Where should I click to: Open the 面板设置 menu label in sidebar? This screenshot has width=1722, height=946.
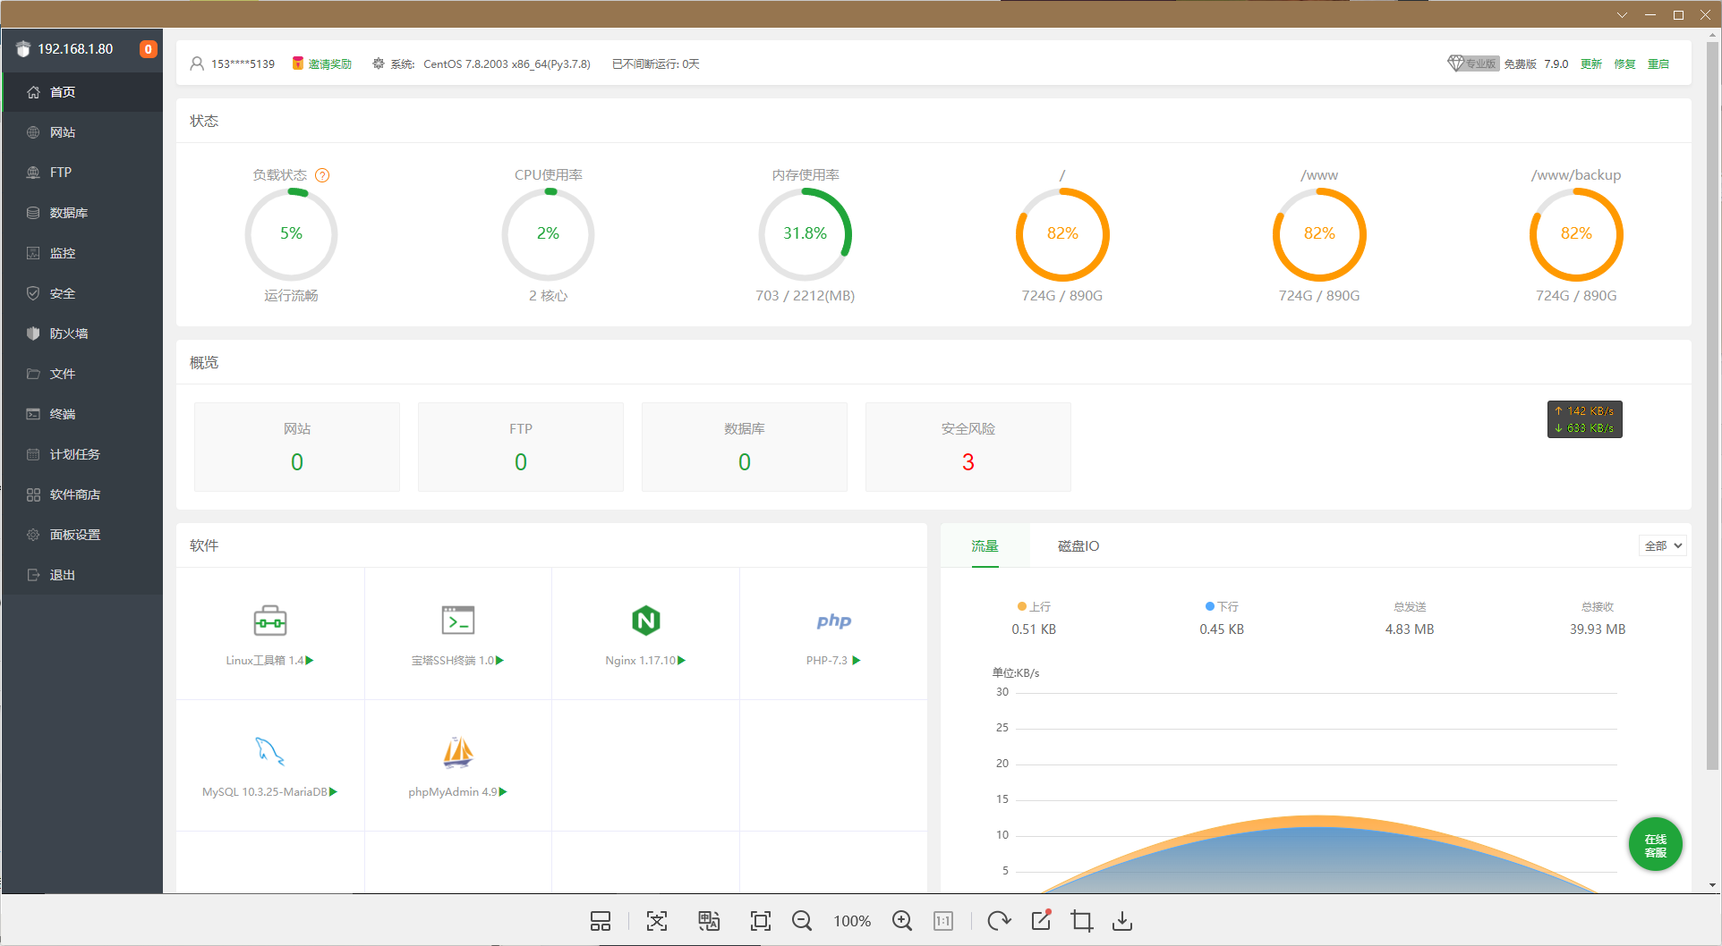click(x=75, y=535)
